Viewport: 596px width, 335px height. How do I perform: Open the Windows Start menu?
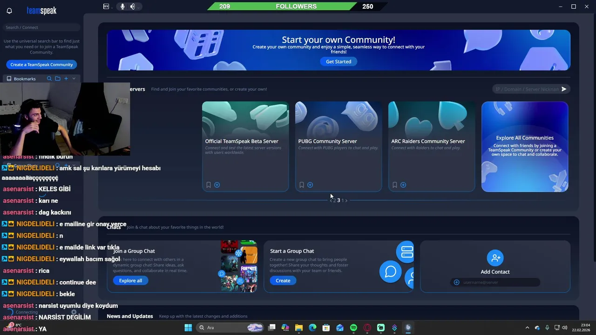pos(188,328)
